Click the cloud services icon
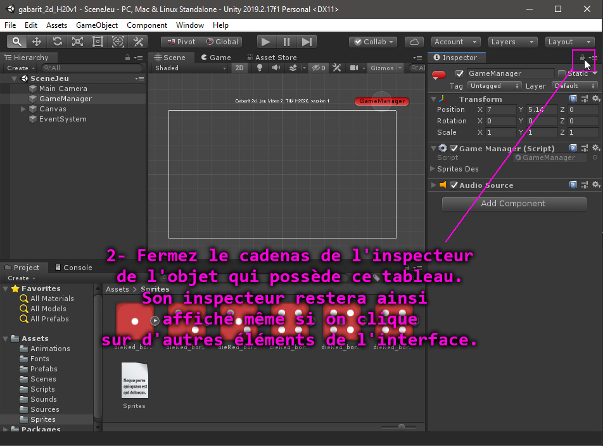The image size is (603, 446). [x=414, y=42]
